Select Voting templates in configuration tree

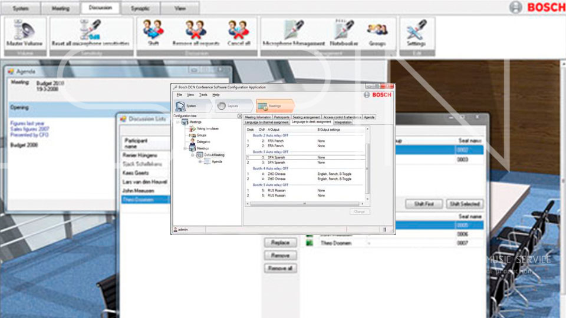208,128
